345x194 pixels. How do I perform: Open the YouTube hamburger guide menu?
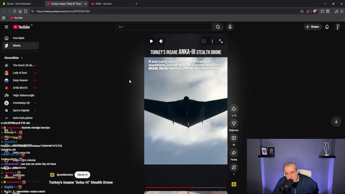[6, 27]
